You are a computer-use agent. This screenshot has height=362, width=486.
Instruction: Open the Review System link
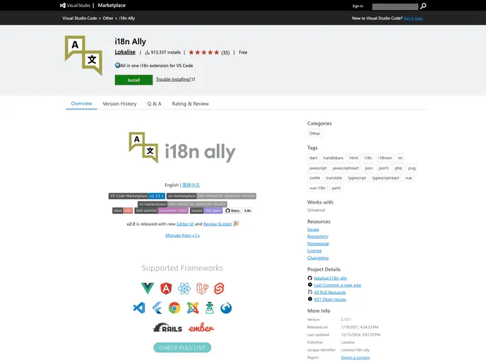[x=218, y=224]
